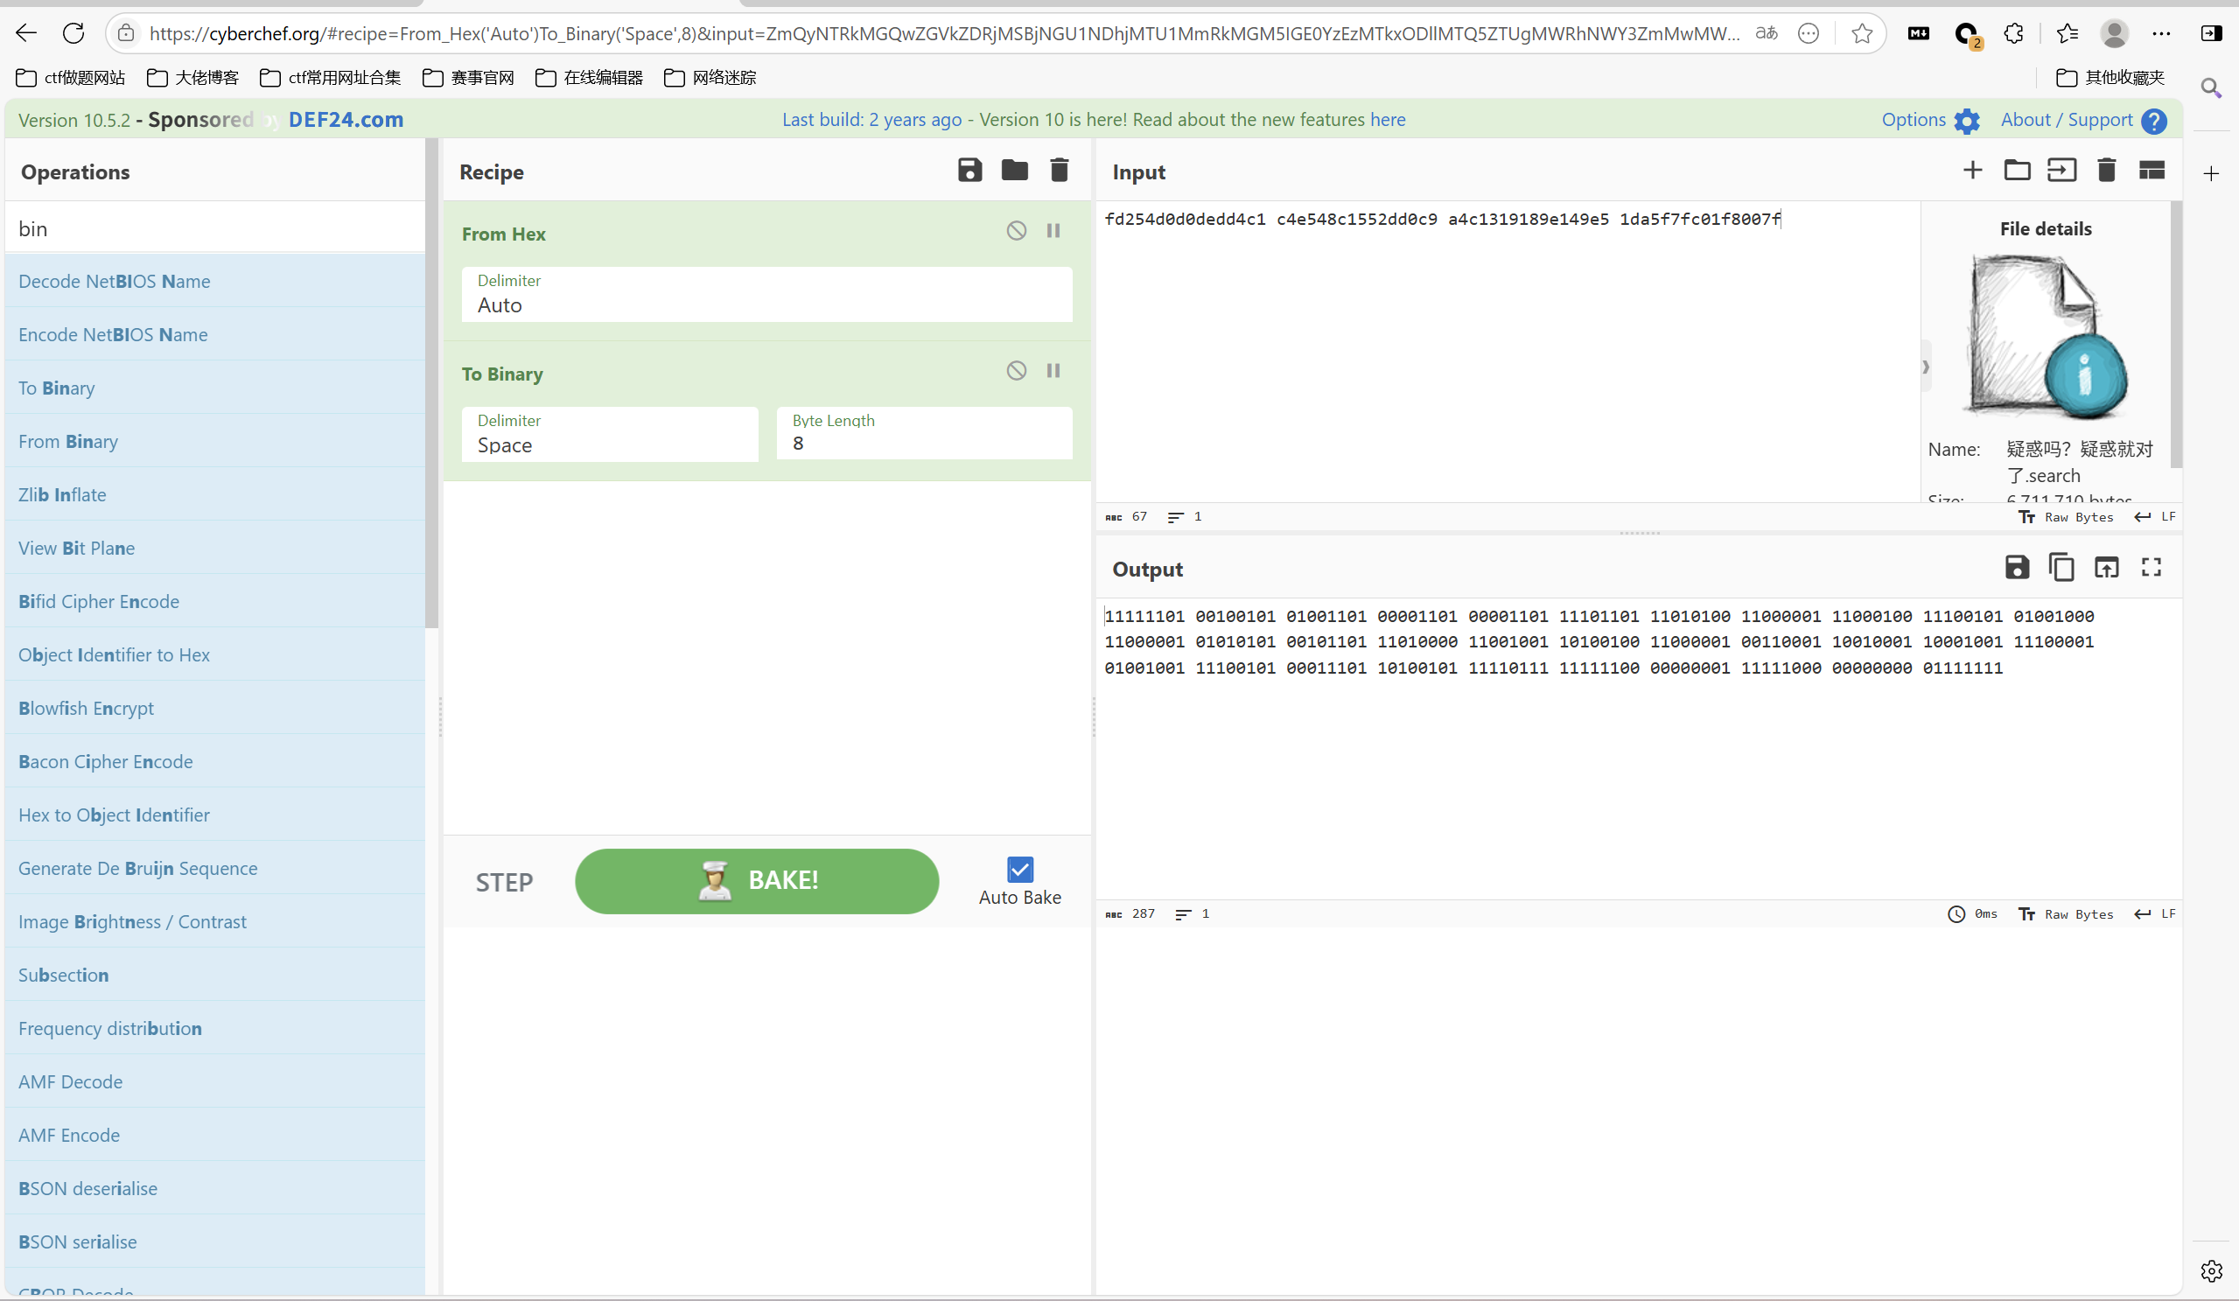Click the Save recipe icon
The width and height of the screenshot is (2239, 1301).
click(x=969, y=170)
